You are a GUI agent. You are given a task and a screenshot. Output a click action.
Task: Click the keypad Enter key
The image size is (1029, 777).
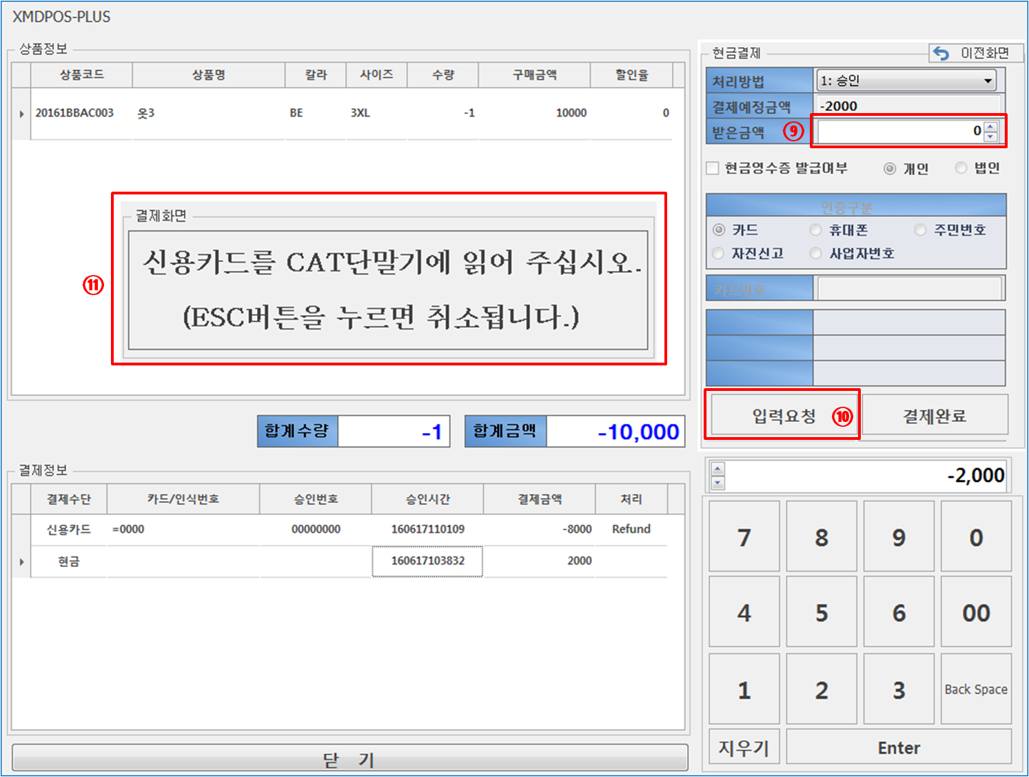pos(899,747)
